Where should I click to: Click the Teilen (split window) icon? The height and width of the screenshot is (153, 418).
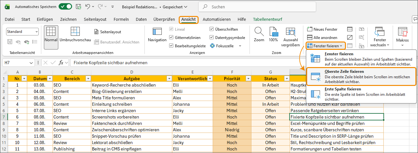tap(350, 29)
